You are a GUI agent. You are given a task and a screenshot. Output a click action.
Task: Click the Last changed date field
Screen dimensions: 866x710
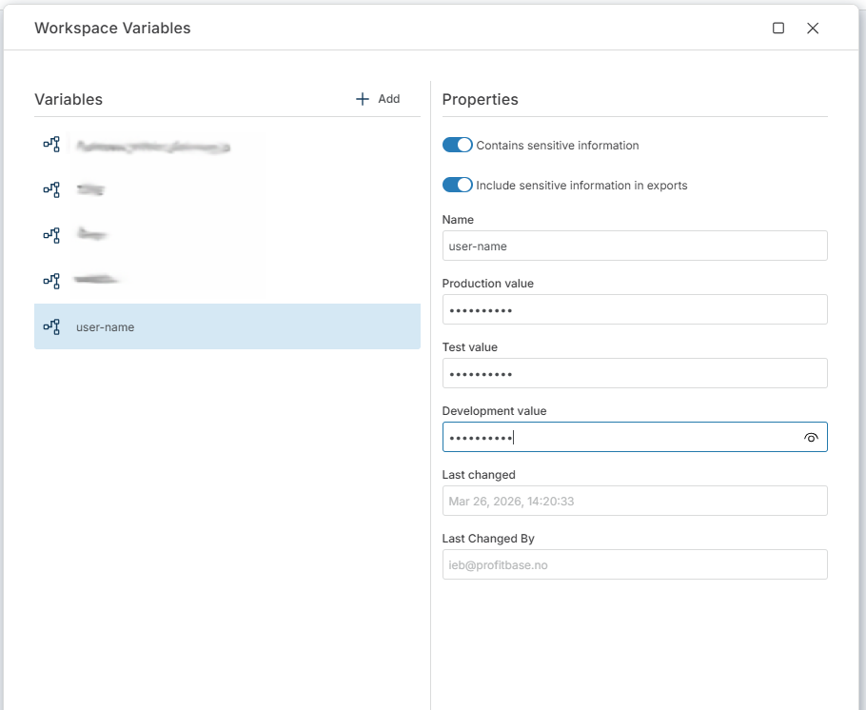coord(634,501)
